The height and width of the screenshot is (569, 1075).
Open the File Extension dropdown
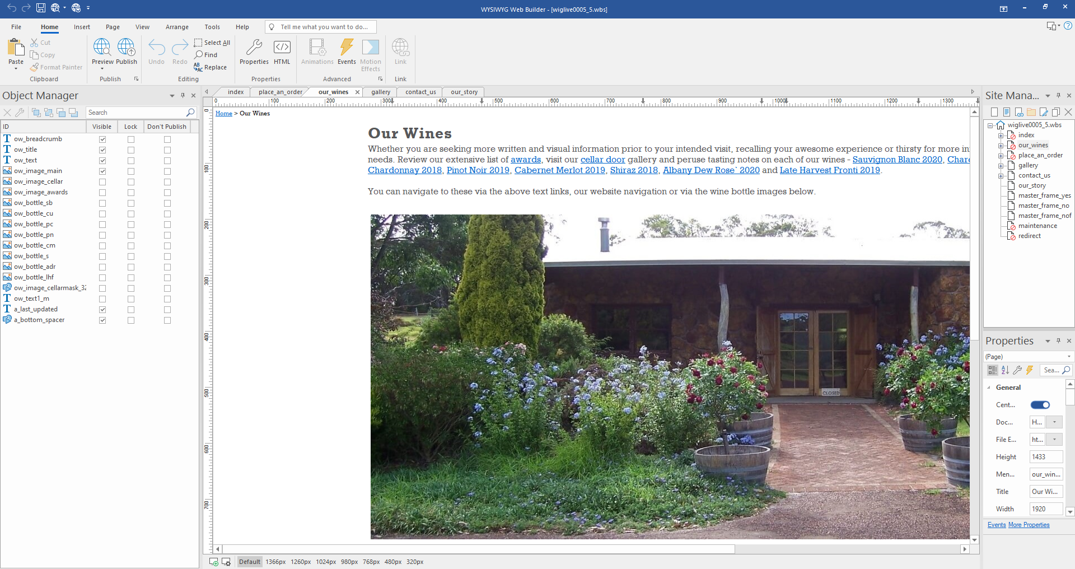(1055, 440)
